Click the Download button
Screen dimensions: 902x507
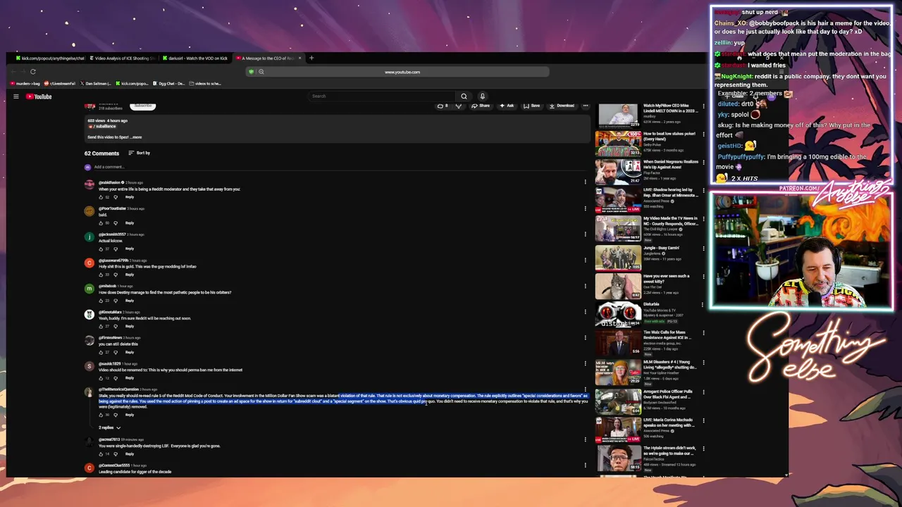click(x=562, y=106)
